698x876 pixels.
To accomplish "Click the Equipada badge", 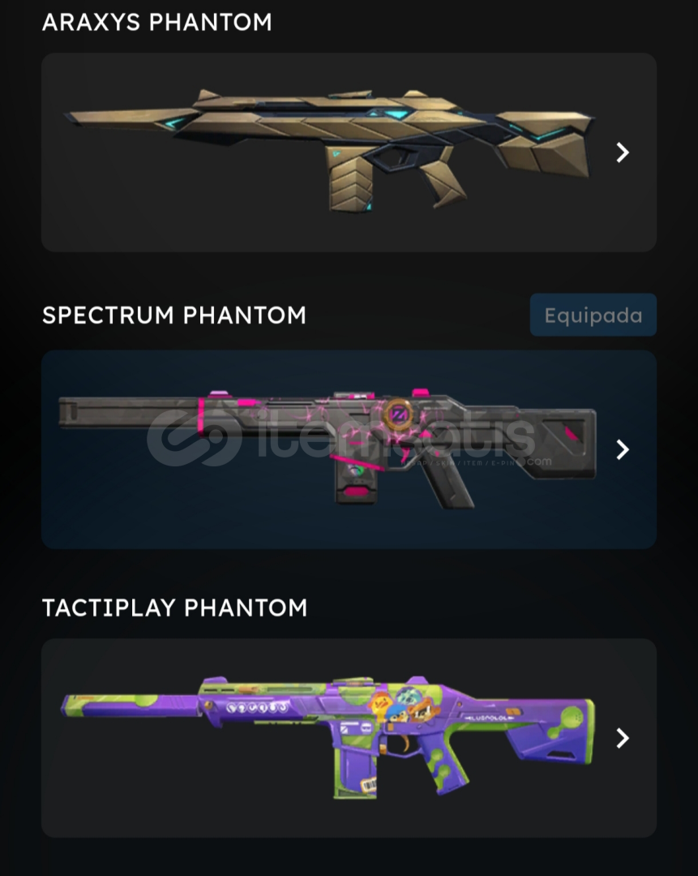I will [x=593, y=315].
